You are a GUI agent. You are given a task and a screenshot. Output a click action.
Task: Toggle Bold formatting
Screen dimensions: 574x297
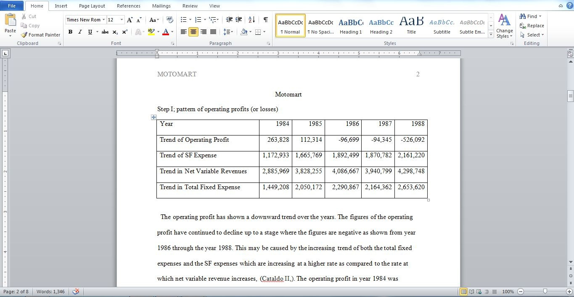70,32
